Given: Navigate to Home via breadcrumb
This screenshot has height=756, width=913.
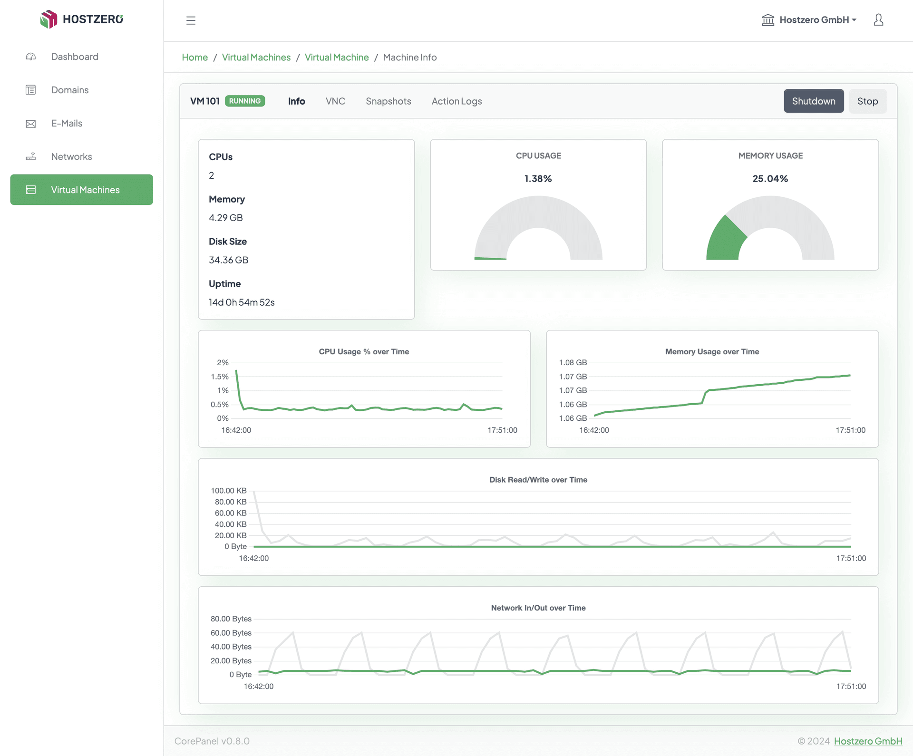Looking at the screenshot, I should click(x=194, y=57).
